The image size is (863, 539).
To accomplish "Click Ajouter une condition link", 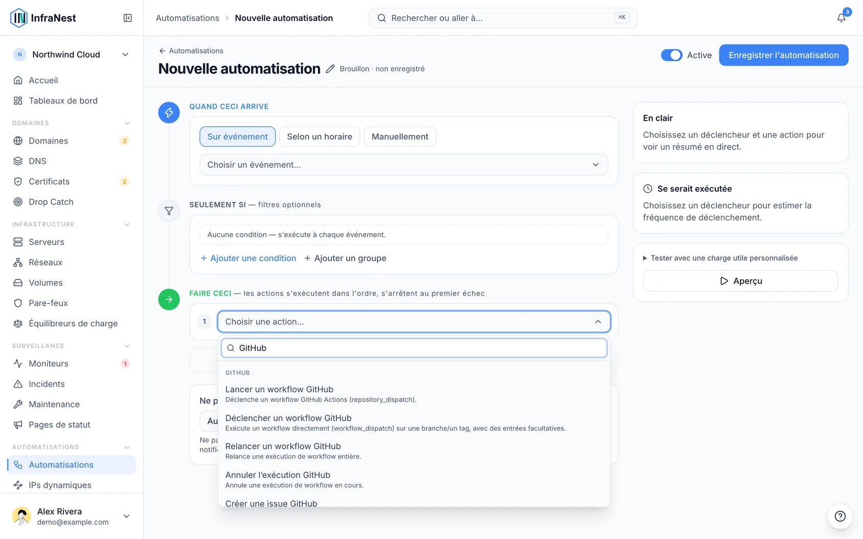I will pos(248,258).
